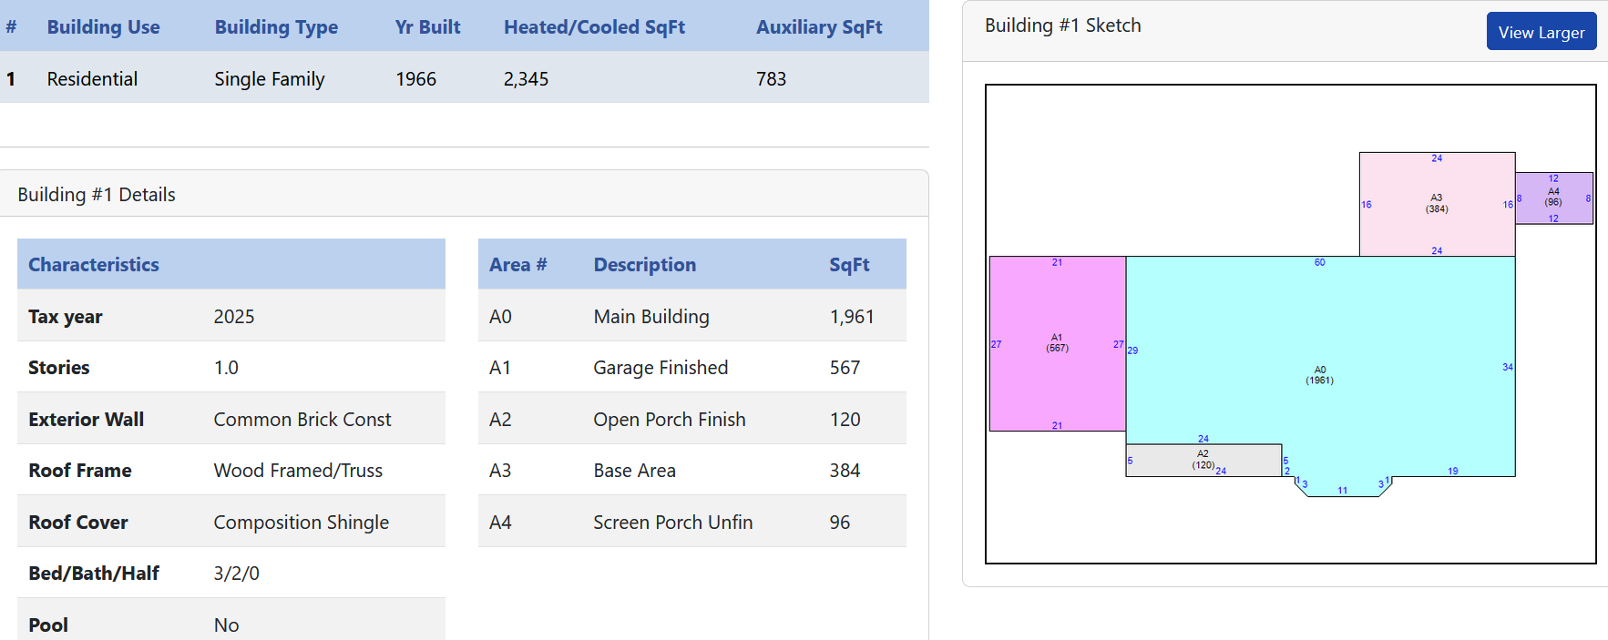
Task: Select the Open Porch Finish area row
Action: click(x=691, y=420)
